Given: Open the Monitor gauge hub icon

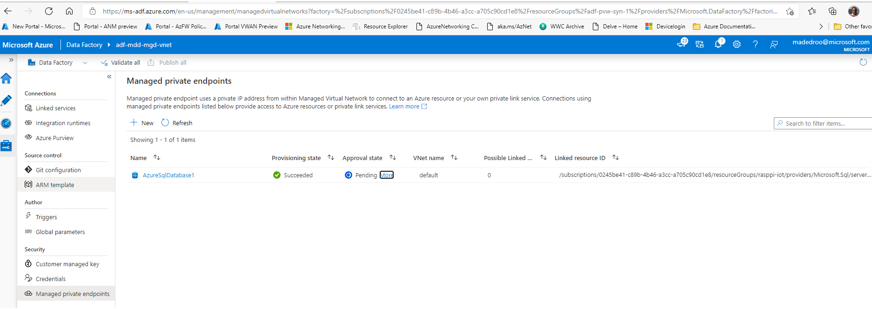Looking at the screenshot, I should [6, 123].
